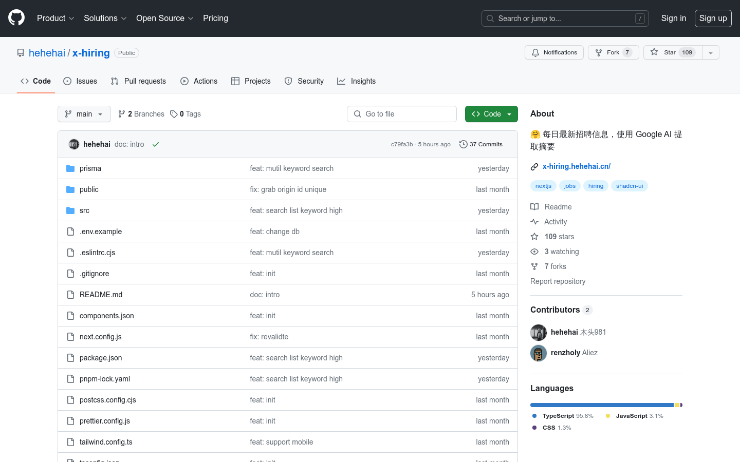
Task: Click the c79fa3b commit hash
Action: pyautogui.click(x=402, y=144)
